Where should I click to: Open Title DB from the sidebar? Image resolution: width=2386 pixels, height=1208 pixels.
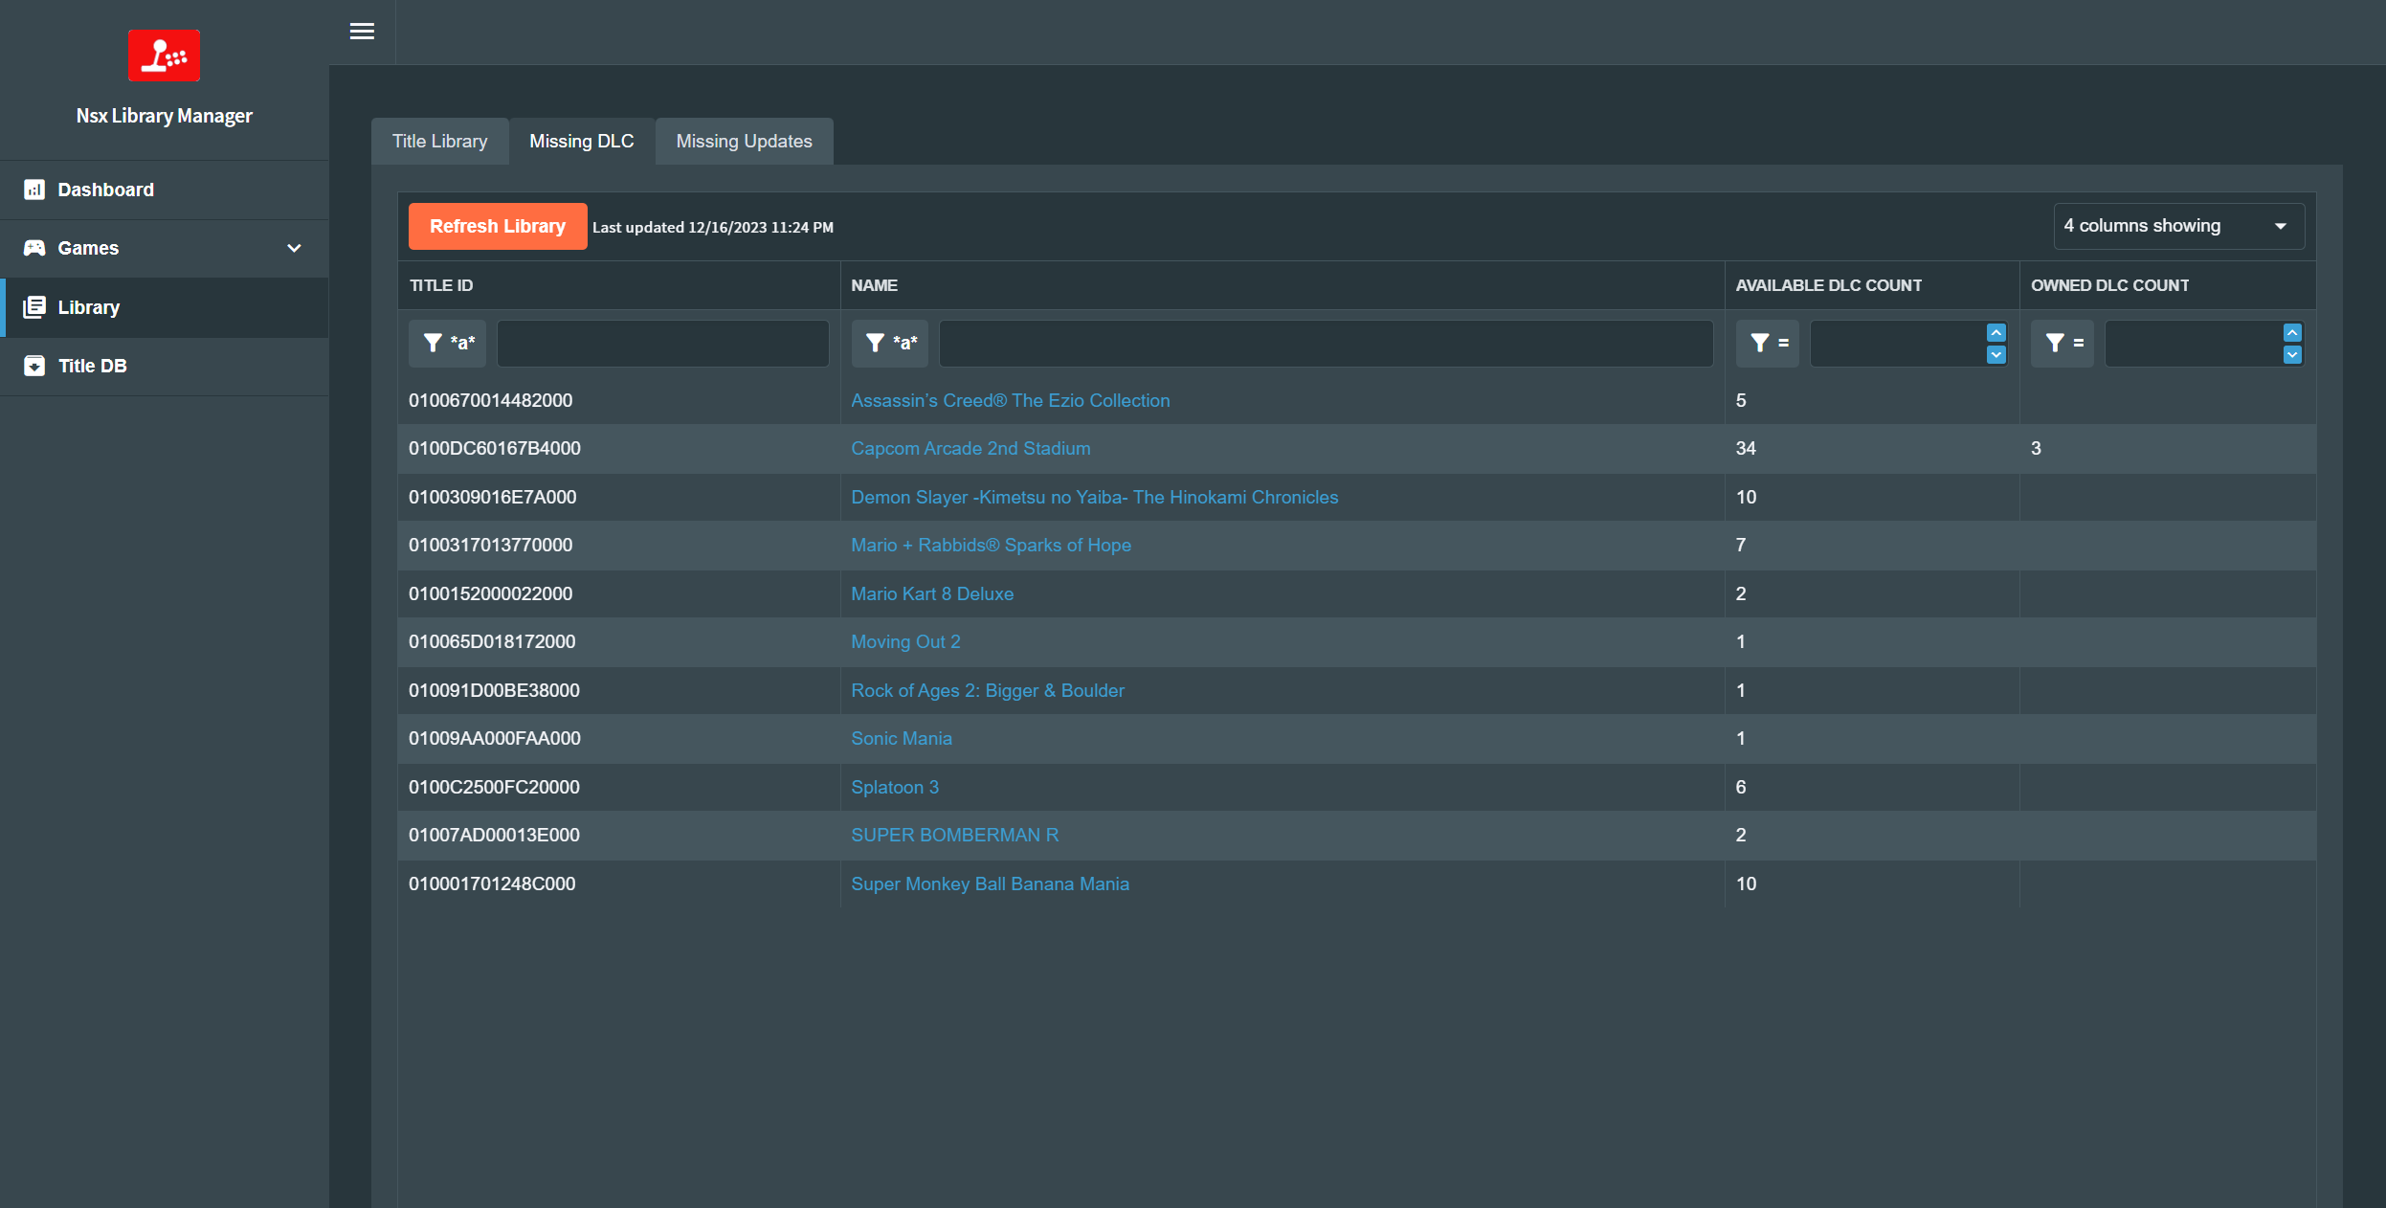(x=165, y=366)
